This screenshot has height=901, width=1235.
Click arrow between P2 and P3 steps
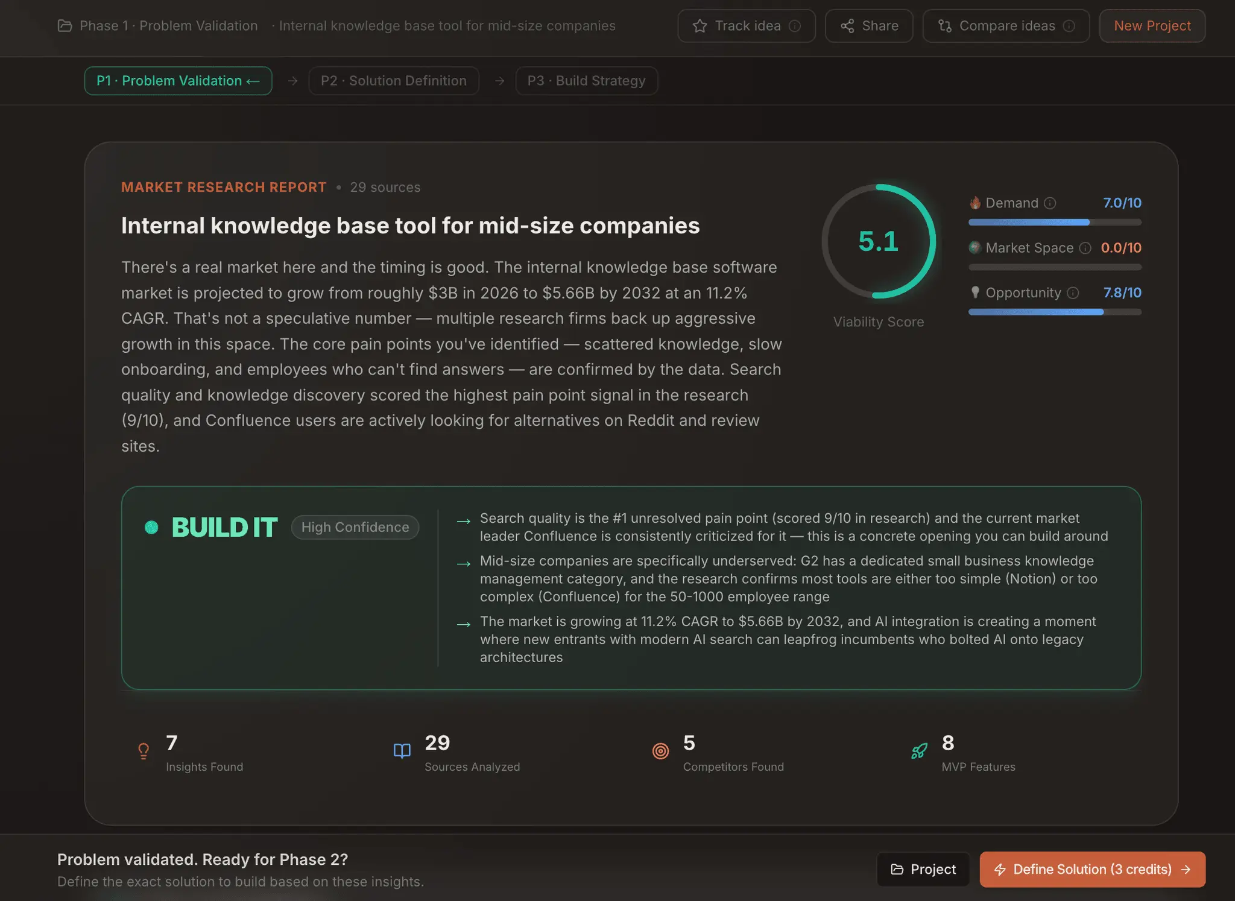500,81
